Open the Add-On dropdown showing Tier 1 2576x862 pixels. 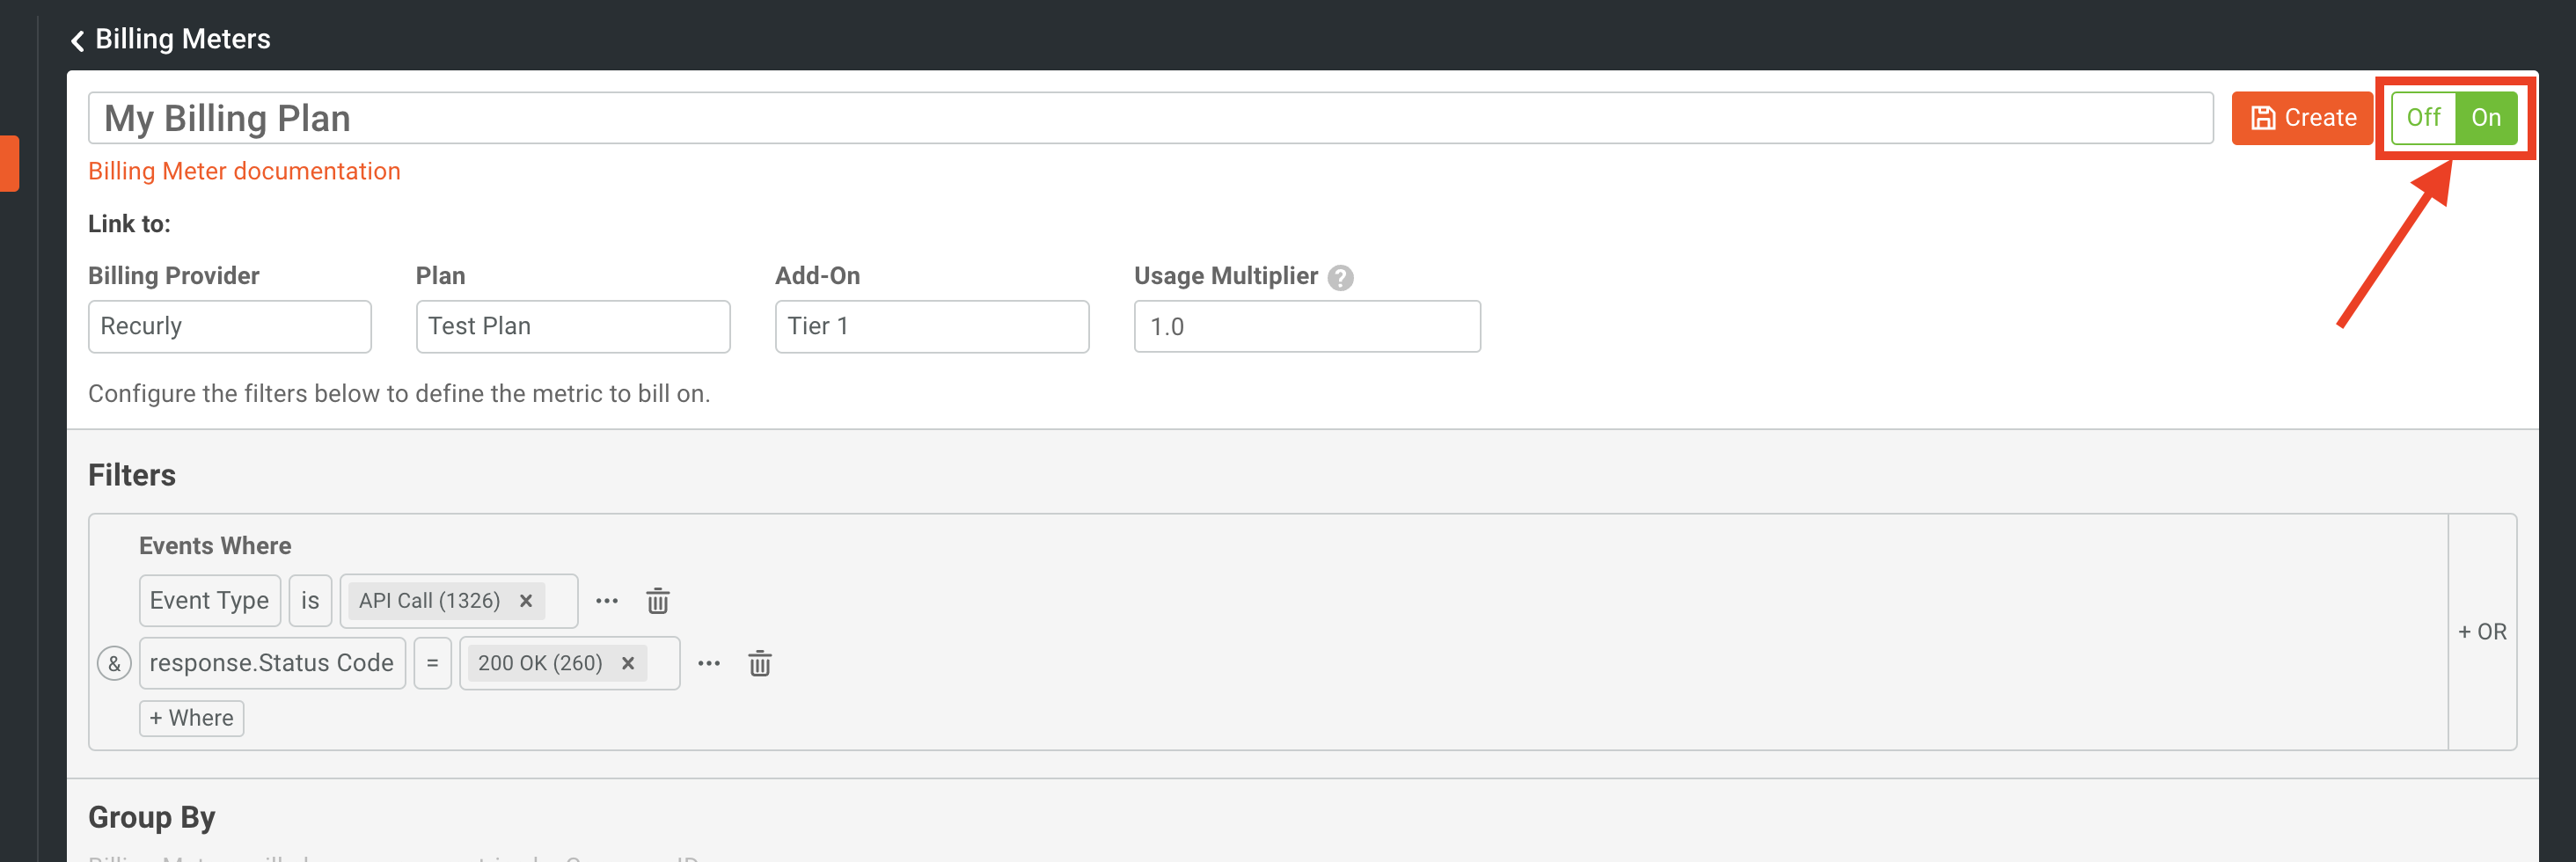(932, 326)
